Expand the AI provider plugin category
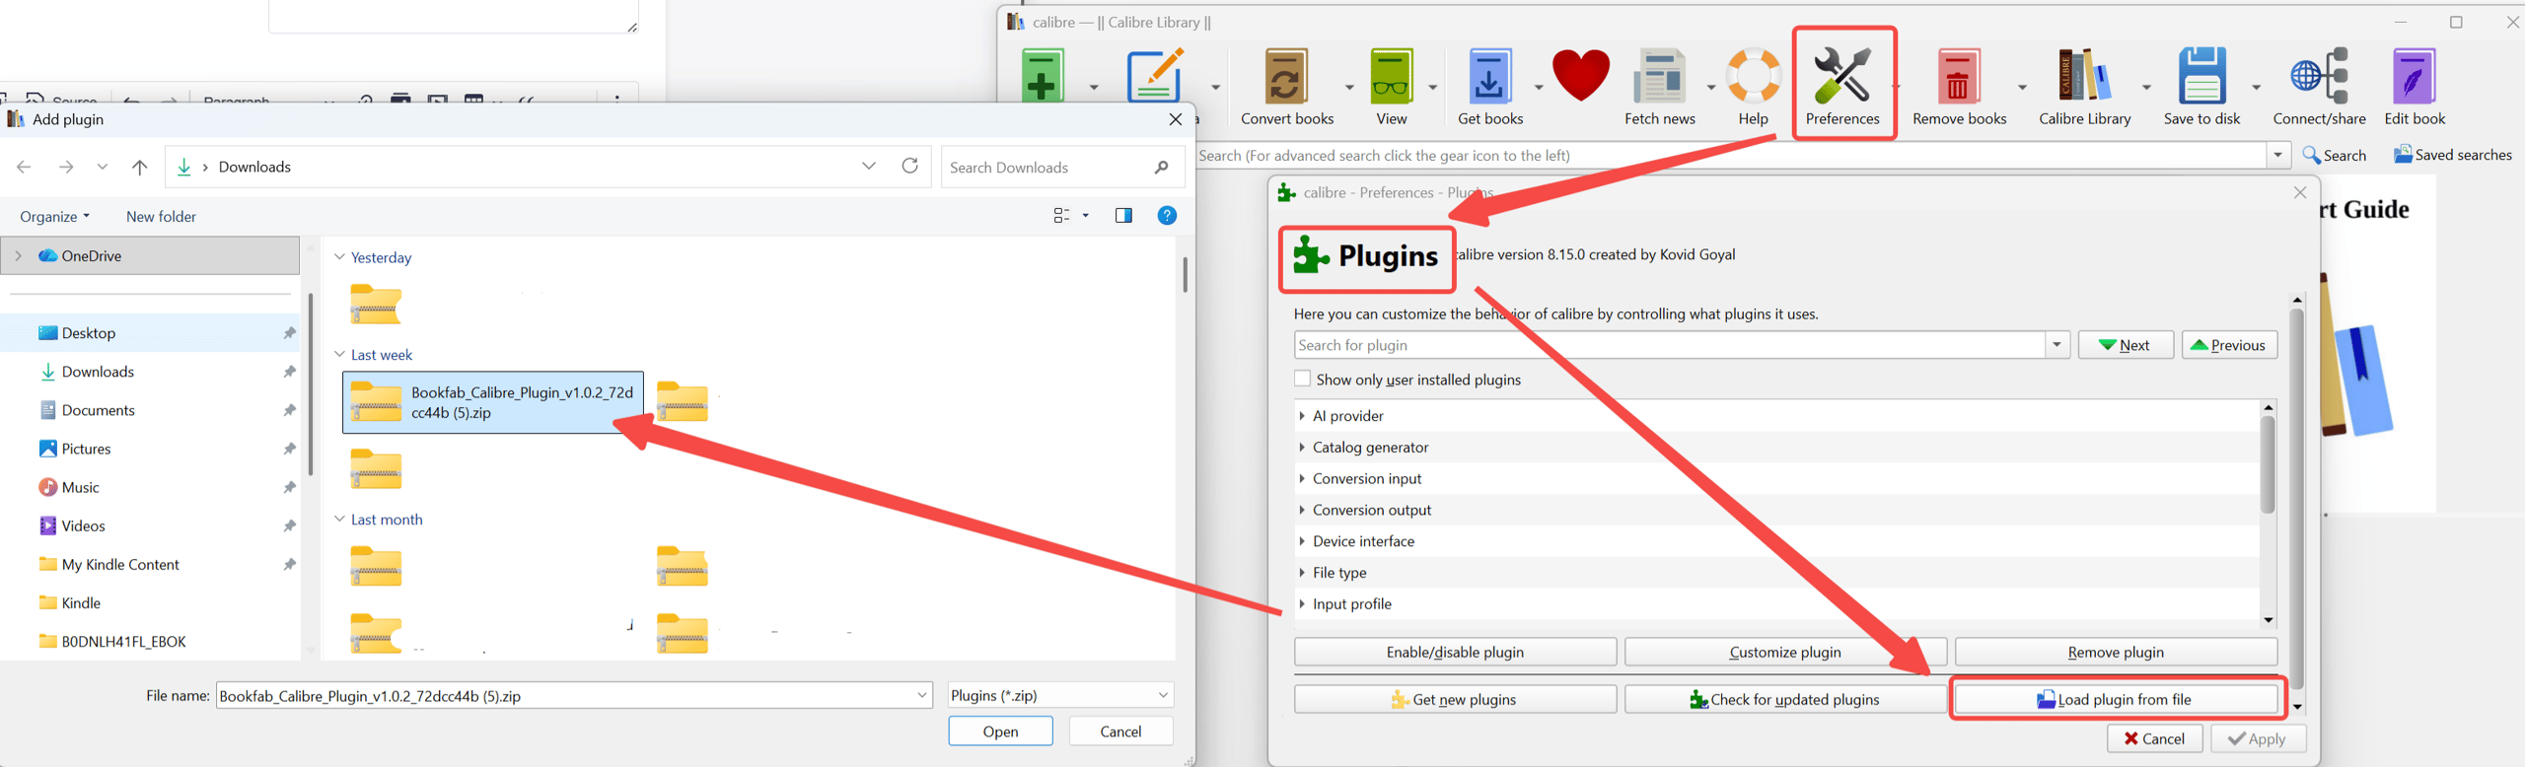Viewport: 2525px width, 767px height. click(x=1302, y=416)
